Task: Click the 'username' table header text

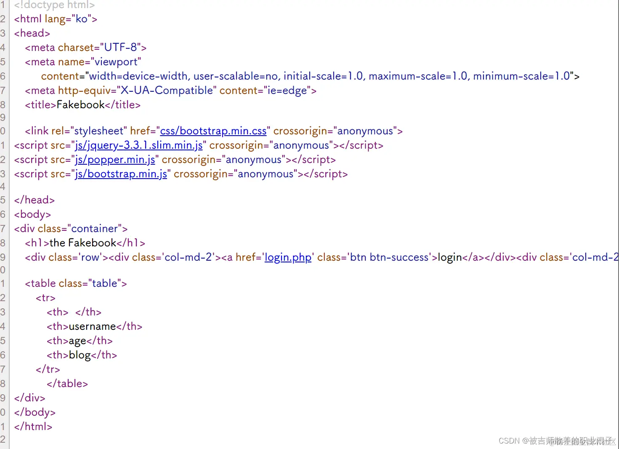Action: point(93,326)
